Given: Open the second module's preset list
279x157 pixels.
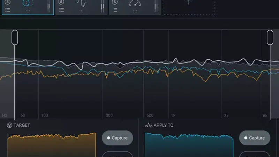Looking at the screenshot, I should coord(61,10).
